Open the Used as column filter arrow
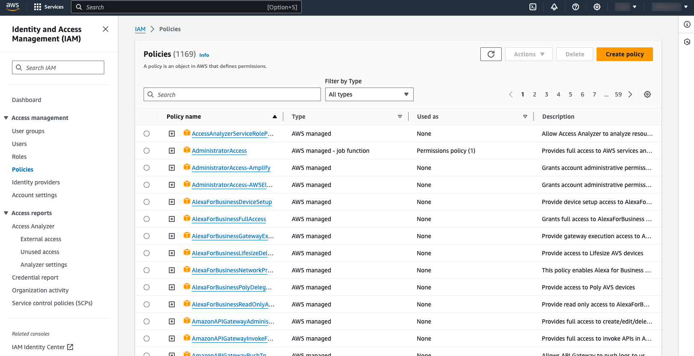Screen dimensions: 694x356 point(525,117)
